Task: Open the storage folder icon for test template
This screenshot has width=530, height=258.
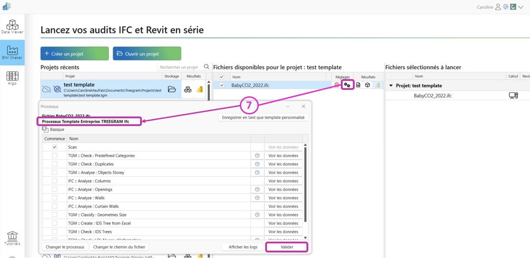Action: [172, 89]
